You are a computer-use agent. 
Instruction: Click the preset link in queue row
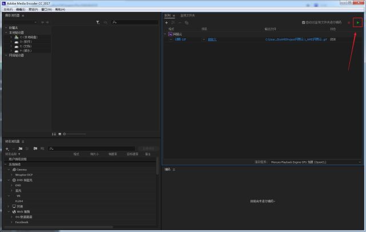212,39
